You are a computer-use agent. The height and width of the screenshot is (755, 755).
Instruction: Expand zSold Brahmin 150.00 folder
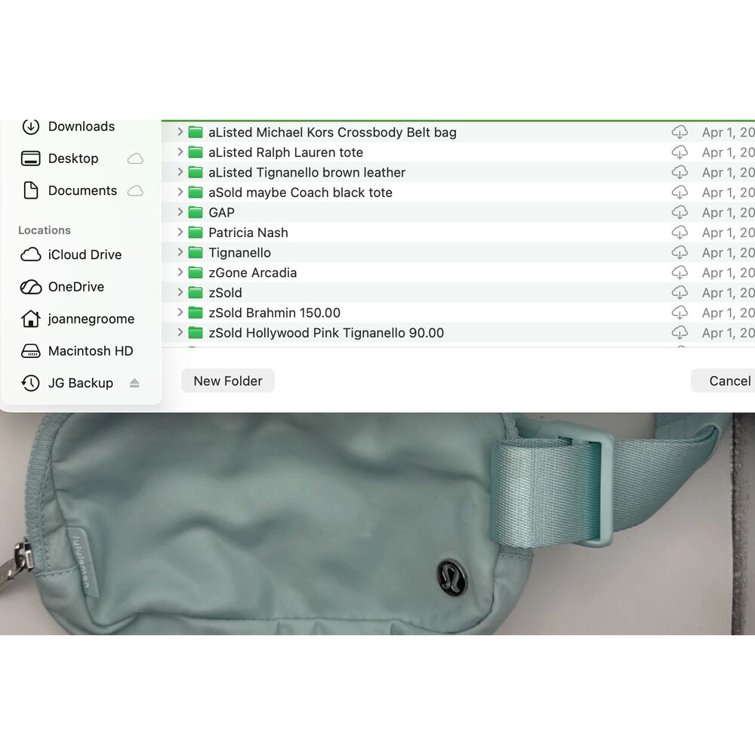(180, 312)
